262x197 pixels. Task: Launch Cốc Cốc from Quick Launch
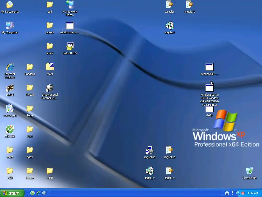pos(32,193)
